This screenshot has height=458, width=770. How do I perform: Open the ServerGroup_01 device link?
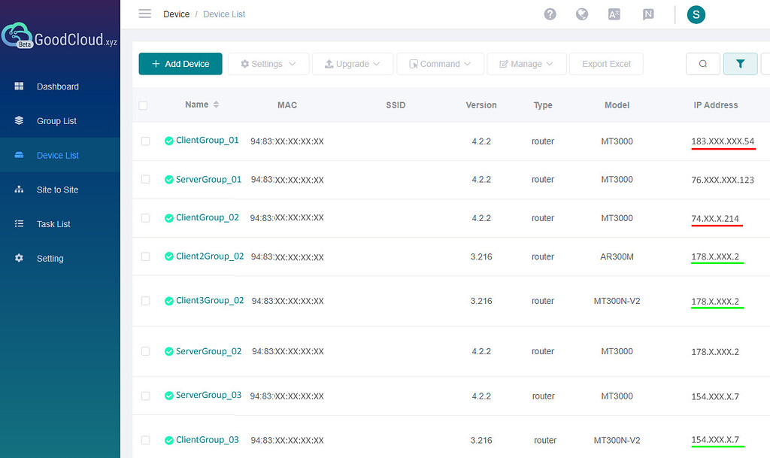[209, 179]
